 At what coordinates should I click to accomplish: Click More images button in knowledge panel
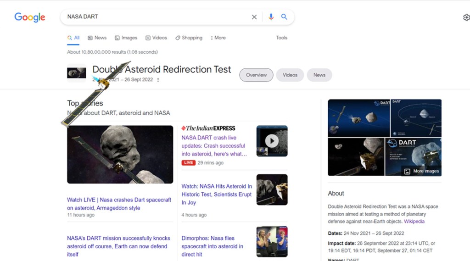pos(422,171)
